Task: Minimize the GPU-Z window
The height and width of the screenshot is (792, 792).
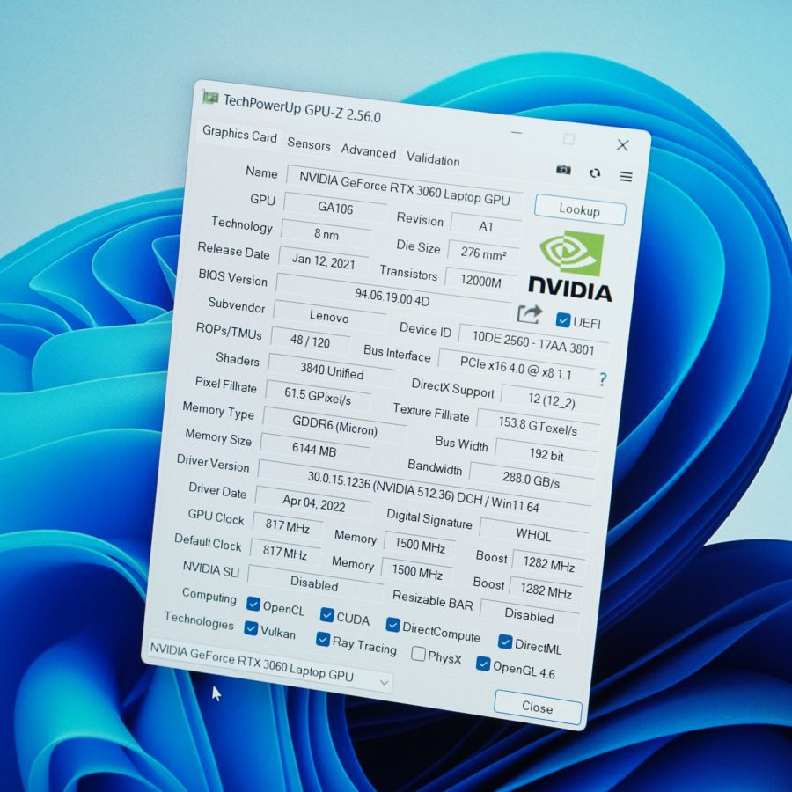Action: (517, 132)
